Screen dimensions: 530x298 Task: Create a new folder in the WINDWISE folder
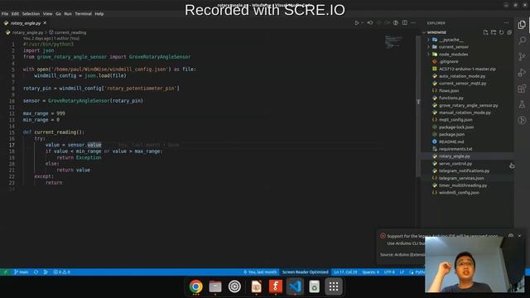click(494, 32)
